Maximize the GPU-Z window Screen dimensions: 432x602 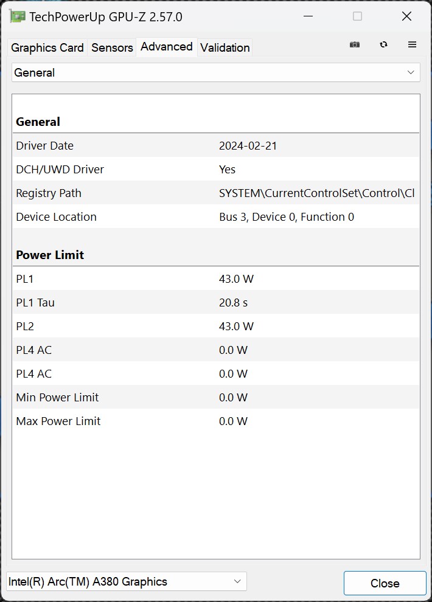click(x=357, y=16)
